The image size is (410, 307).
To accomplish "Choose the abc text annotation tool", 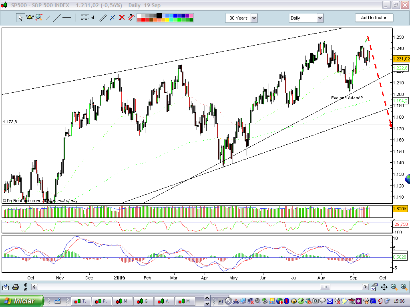I will [x=94, y=18].
